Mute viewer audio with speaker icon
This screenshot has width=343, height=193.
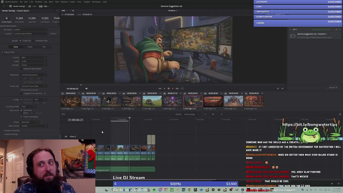point(87,88)
